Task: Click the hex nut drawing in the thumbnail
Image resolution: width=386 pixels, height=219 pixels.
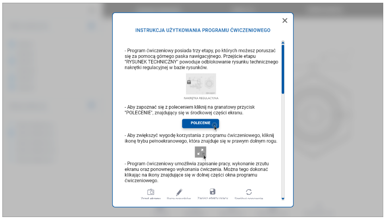Action: point(209,84)
